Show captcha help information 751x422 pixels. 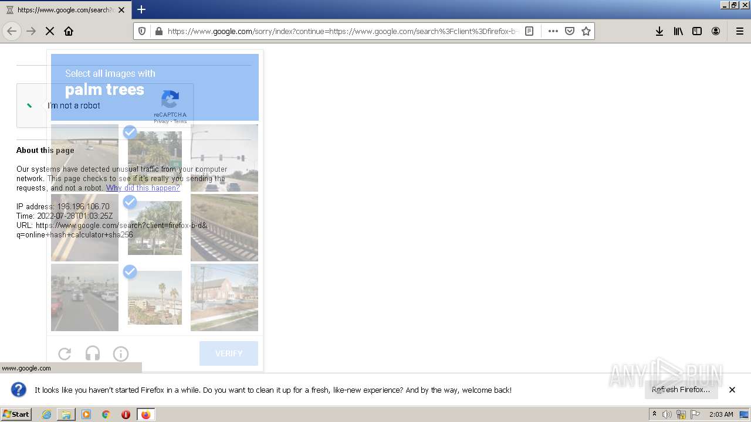121,353
